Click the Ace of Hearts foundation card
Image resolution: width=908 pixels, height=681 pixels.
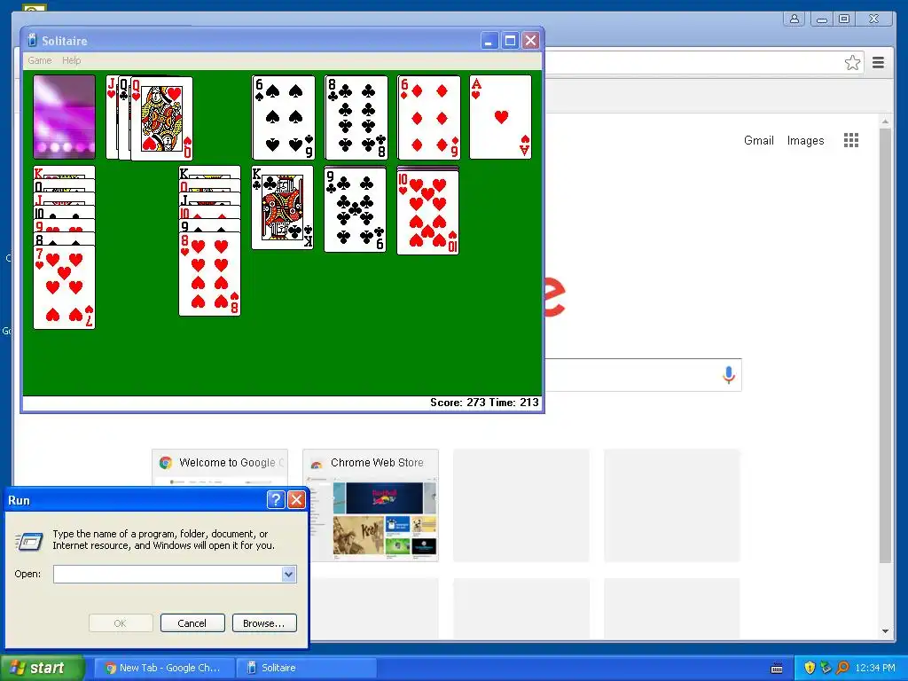pos(501,117)
